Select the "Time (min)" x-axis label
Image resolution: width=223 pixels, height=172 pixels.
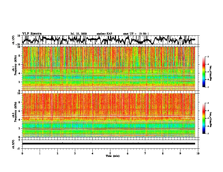113,156
